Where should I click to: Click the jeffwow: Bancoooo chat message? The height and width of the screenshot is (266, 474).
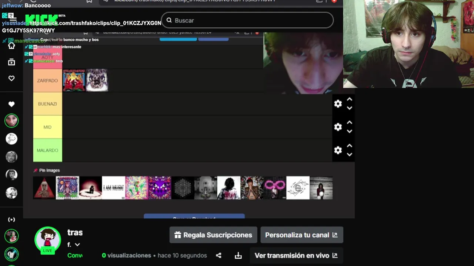26,6
